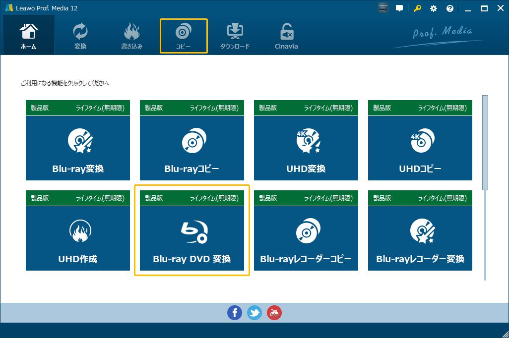Click the window resize grip in the corner

coord(505,335)
